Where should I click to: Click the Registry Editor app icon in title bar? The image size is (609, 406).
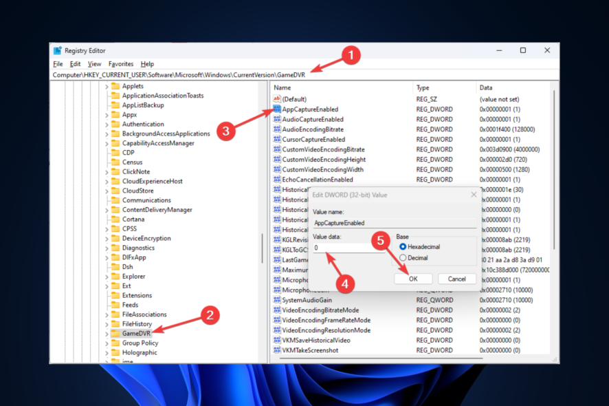pyautogui.click(x=58, y=50)
